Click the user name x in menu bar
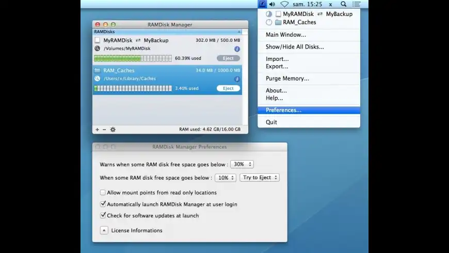 coord(330,4)
